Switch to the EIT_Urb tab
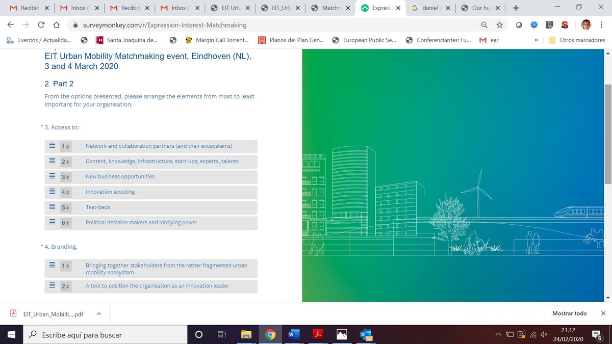Image resolution: width=612 pixels, height=344 pixels. pos(280,8)
